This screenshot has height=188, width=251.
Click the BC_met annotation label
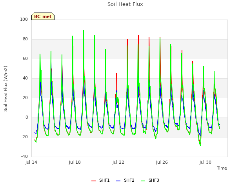point(43,16)
